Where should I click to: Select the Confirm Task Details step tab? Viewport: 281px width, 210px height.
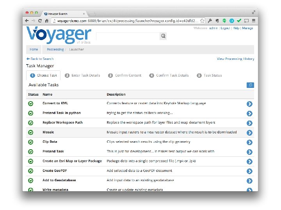(x=169, y=75)
